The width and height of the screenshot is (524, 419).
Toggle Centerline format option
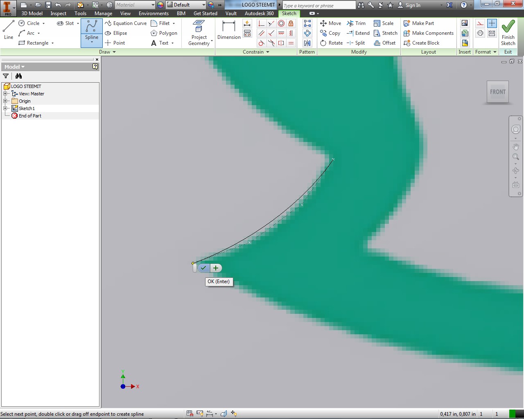481,33
